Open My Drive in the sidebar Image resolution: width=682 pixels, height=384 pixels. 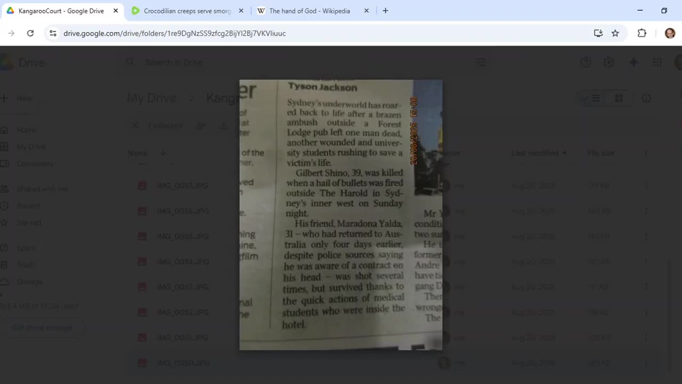31,147
